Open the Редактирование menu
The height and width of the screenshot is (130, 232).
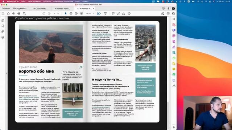pyautogui.click(x=34, y=1)
